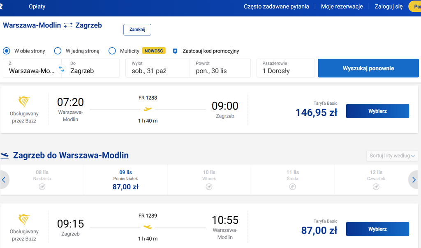Viewport: 421px width, 248px height.
Task: Click the plane icon under FR 1289
Action: coord(148,227)
